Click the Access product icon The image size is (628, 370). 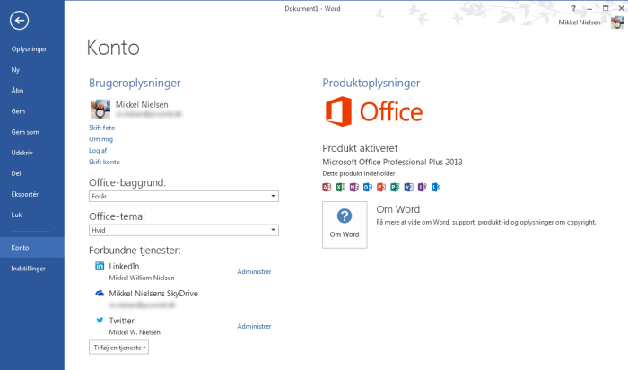(x=327, y=187)
